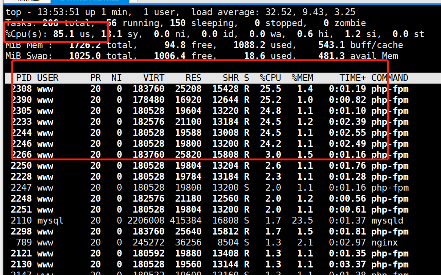Click the PID column header

tap(23, 78)
